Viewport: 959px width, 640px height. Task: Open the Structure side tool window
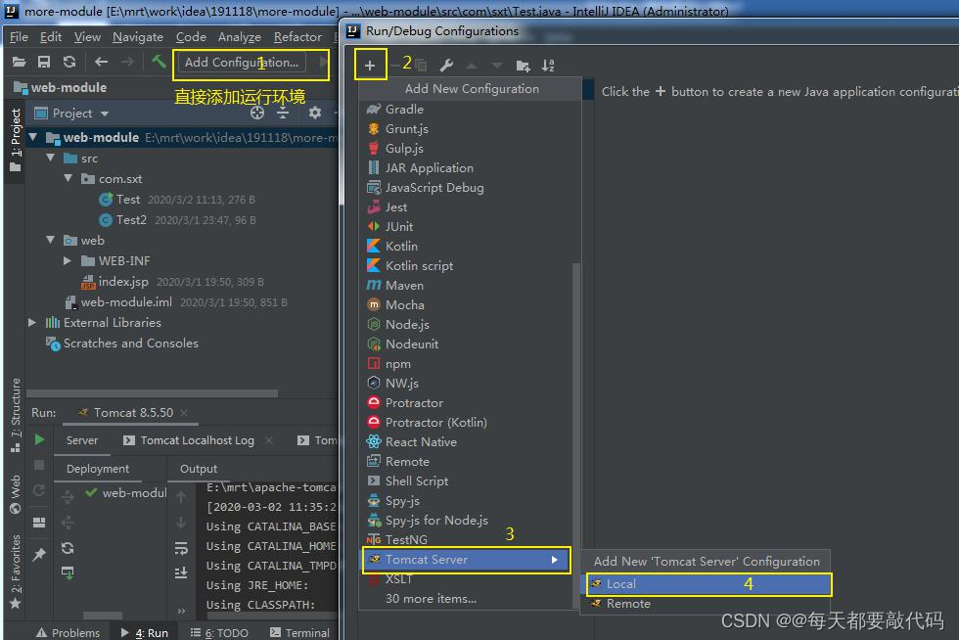(16, 414)
